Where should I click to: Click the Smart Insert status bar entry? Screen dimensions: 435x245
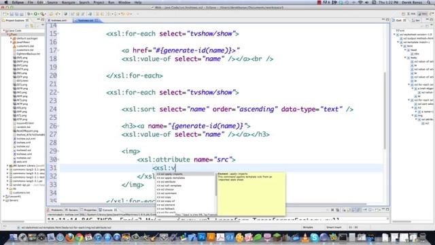pos(334,227)
